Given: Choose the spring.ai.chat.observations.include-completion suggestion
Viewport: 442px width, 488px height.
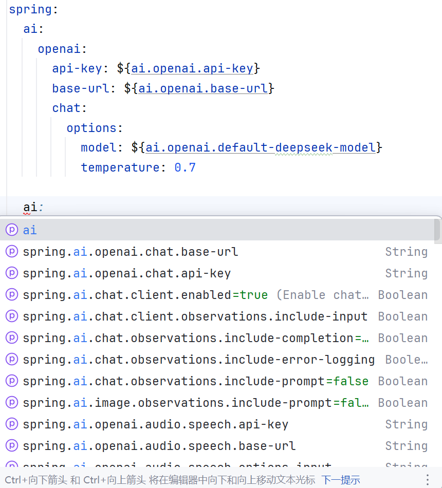Looking at the screenshot, I should point(217,337).
